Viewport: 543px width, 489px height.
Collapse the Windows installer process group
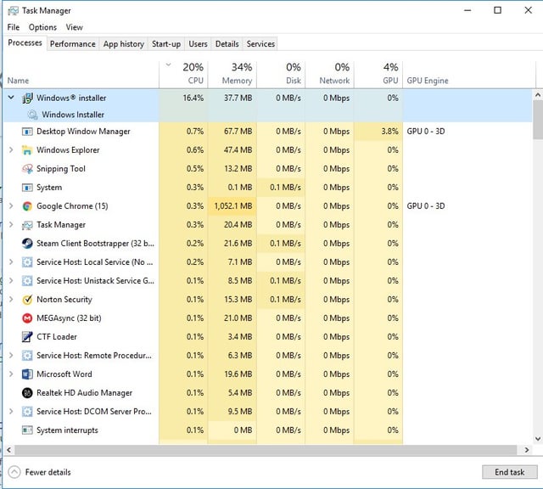[x=11, y=98]
